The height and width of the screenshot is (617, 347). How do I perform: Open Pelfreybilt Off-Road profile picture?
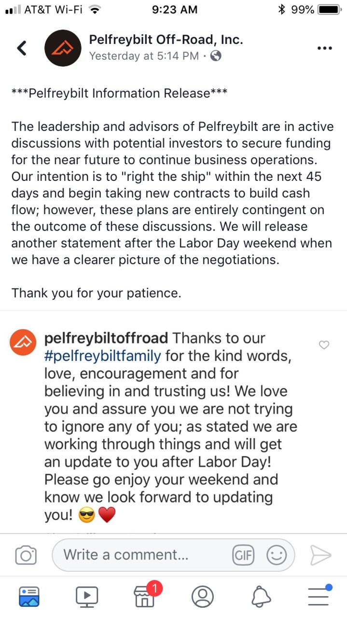[x=63, y=48]
